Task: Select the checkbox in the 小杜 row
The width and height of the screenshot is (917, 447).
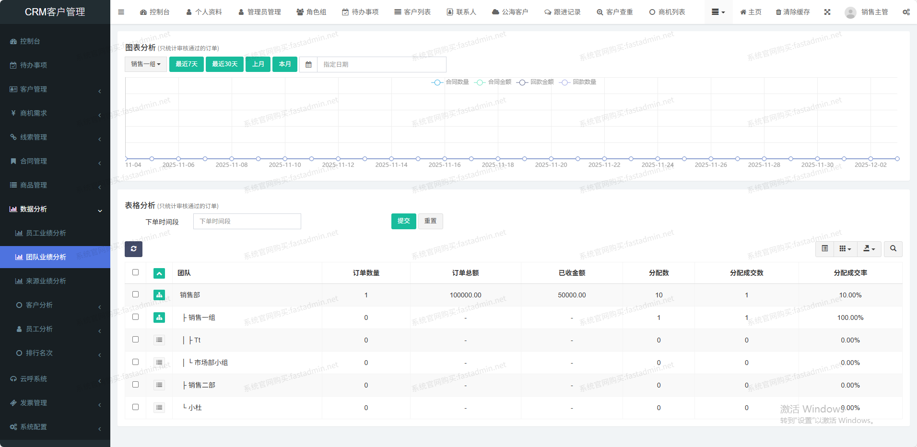Action: click(135, 407)
